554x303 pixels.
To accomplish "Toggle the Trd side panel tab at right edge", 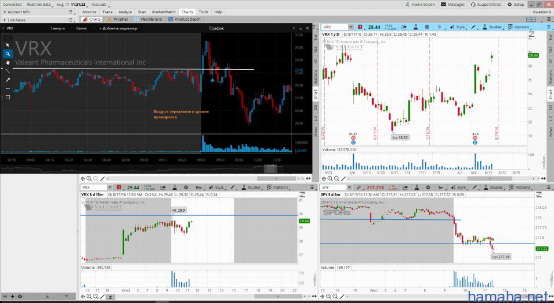I will 551,37.
